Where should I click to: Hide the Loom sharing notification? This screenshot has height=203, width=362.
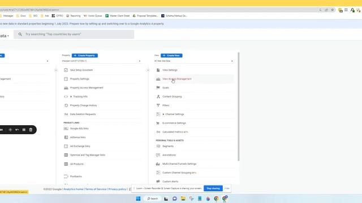(x=227, y=188)
